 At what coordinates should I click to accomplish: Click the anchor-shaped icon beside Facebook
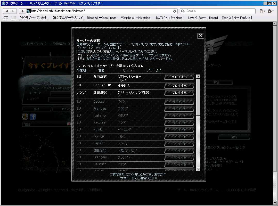click(25, 117)
